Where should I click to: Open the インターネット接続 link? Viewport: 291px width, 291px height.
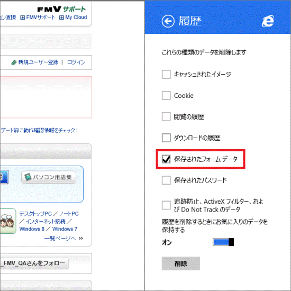coord(46,221)
